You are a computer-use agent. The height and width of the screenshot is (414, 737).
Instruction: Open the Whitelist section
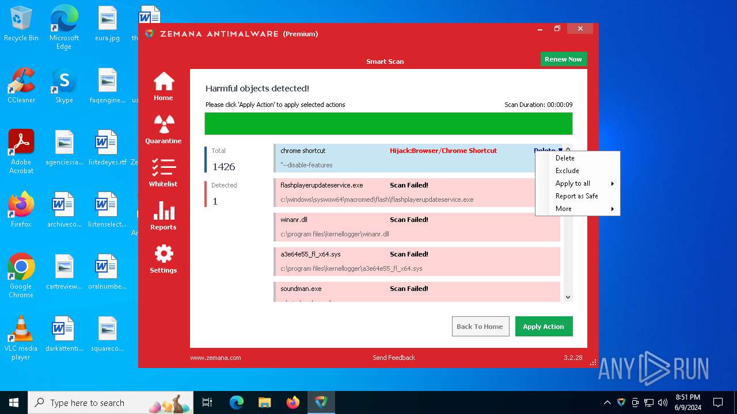164,172
